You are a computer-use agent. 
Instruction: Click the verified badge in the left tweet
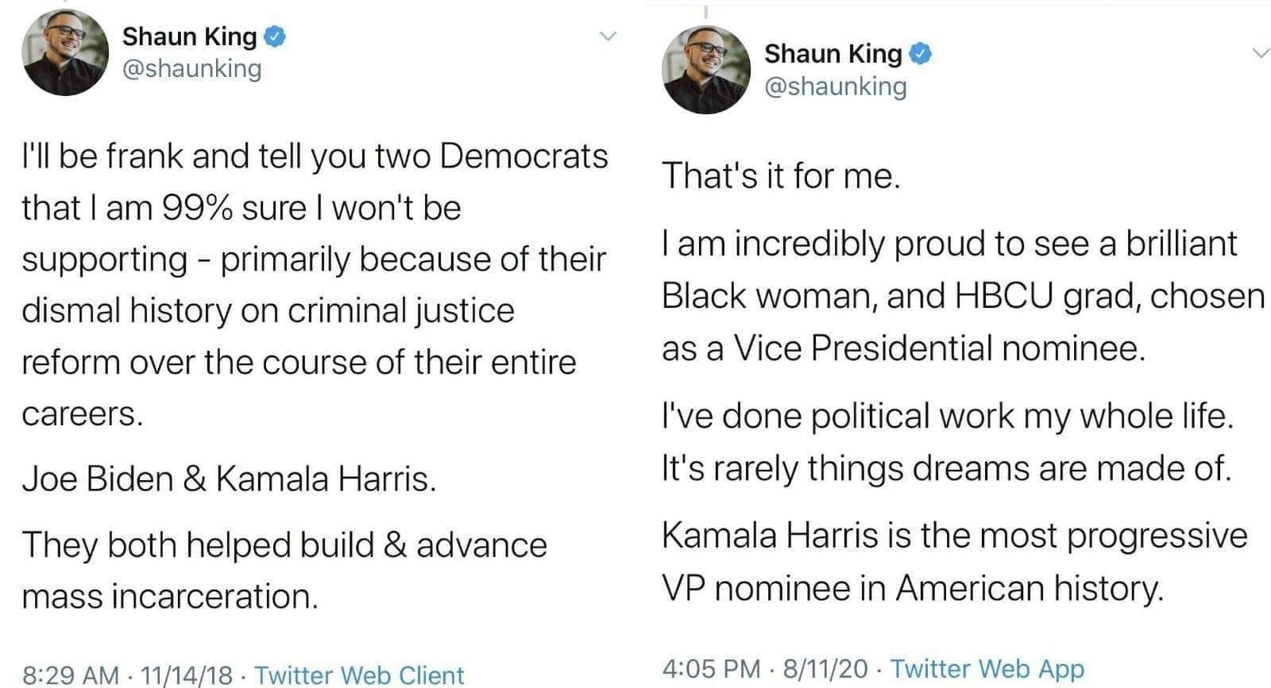(x=274, y=37)
